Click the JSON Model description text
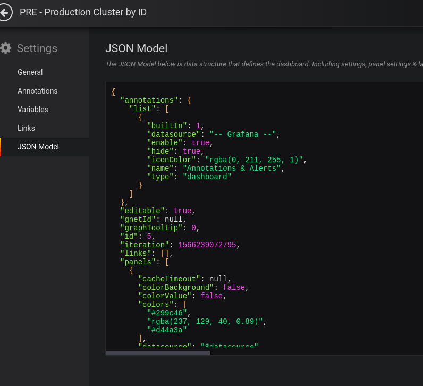The image size is (423, 386). click(264, 64)
